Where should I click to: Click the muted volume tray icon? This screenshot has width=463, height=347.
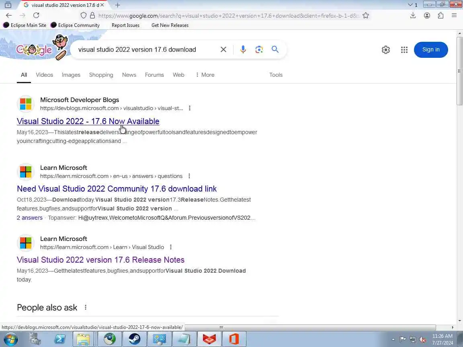pyautogui.click(x=422, y=340)
